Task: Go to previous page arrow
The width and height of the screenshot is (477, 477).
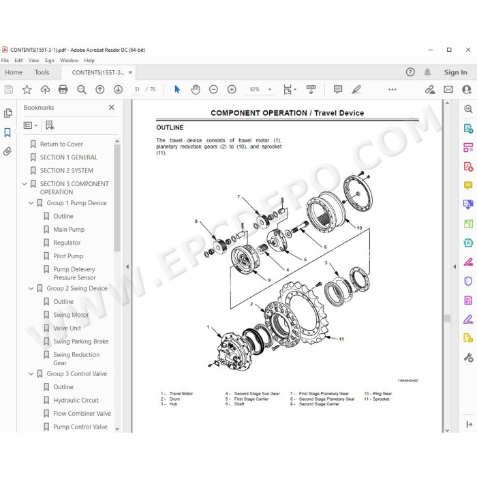Action: (99, 89)
